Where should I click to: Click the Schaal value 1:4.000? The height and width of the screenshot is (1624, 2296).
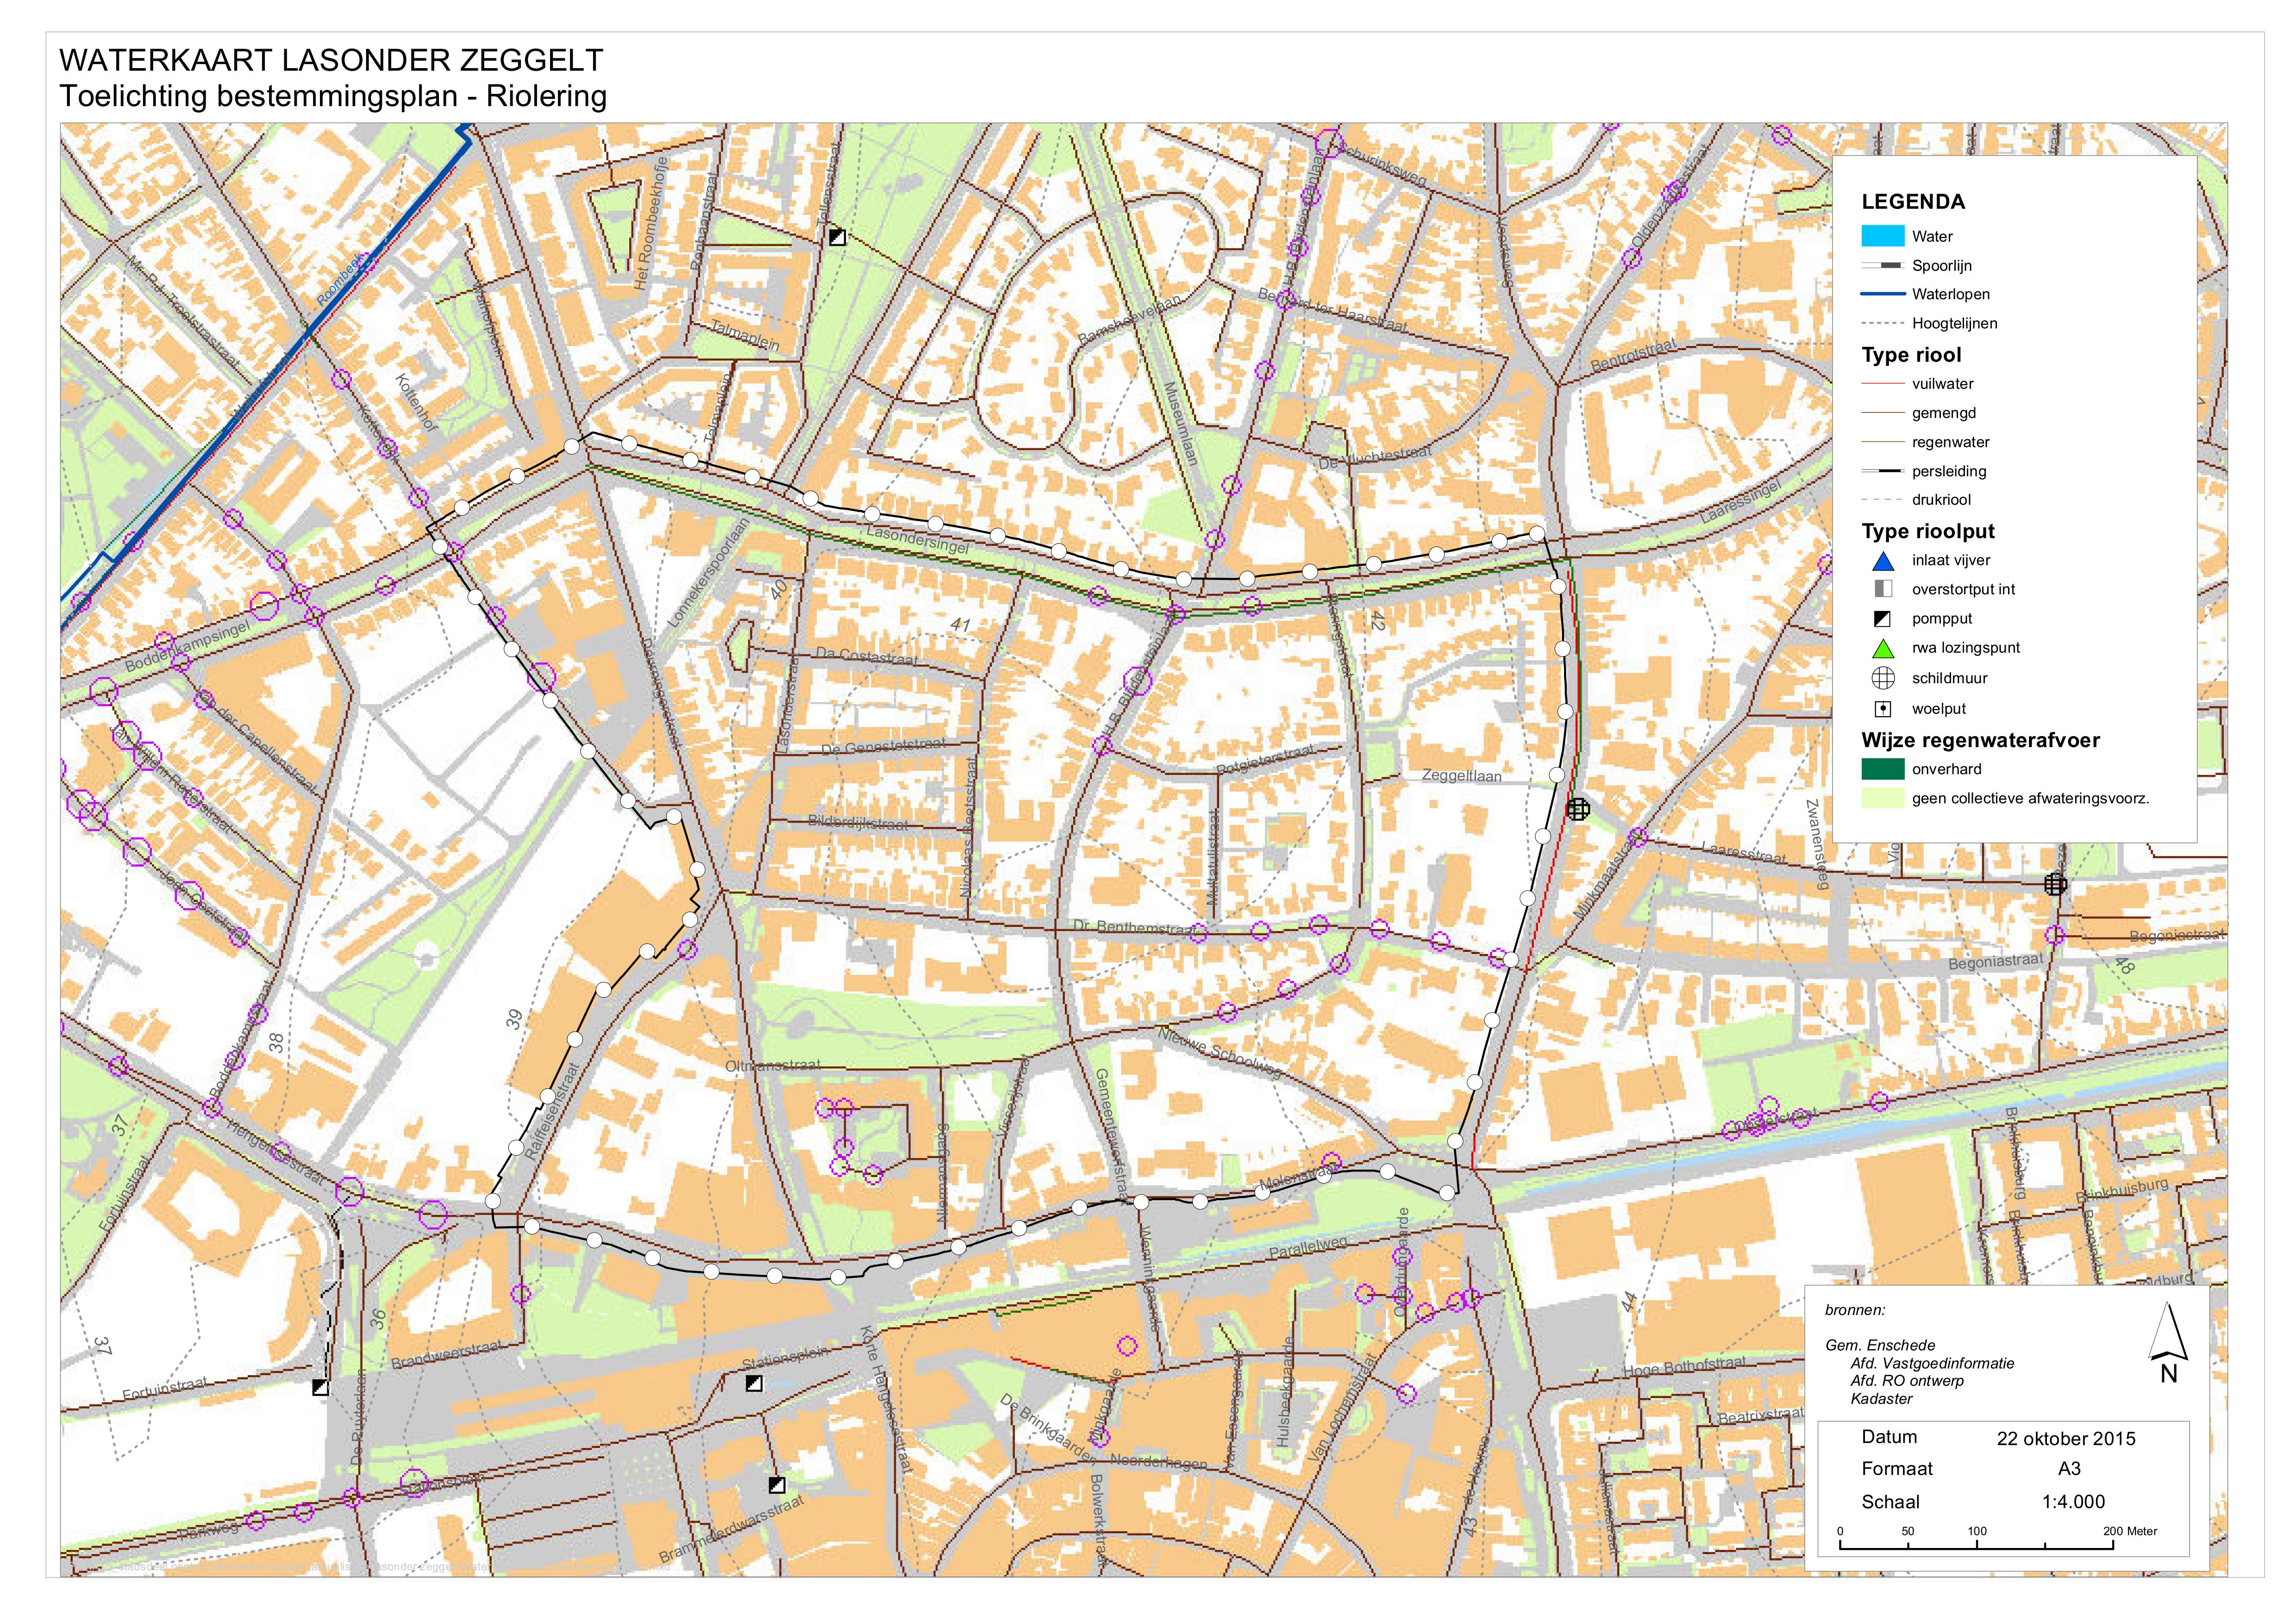click(2073, 1501)
